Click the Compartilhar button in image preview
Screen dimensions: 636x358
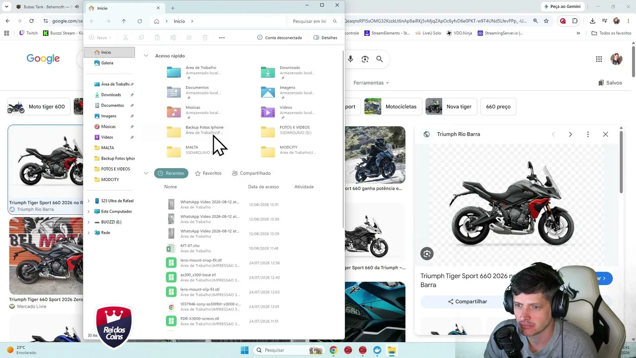[x=468, y=301]
